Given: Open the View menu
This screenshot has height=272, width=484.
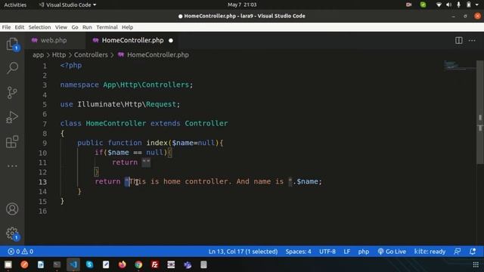Looking at the screenshot, I should 61,27.
